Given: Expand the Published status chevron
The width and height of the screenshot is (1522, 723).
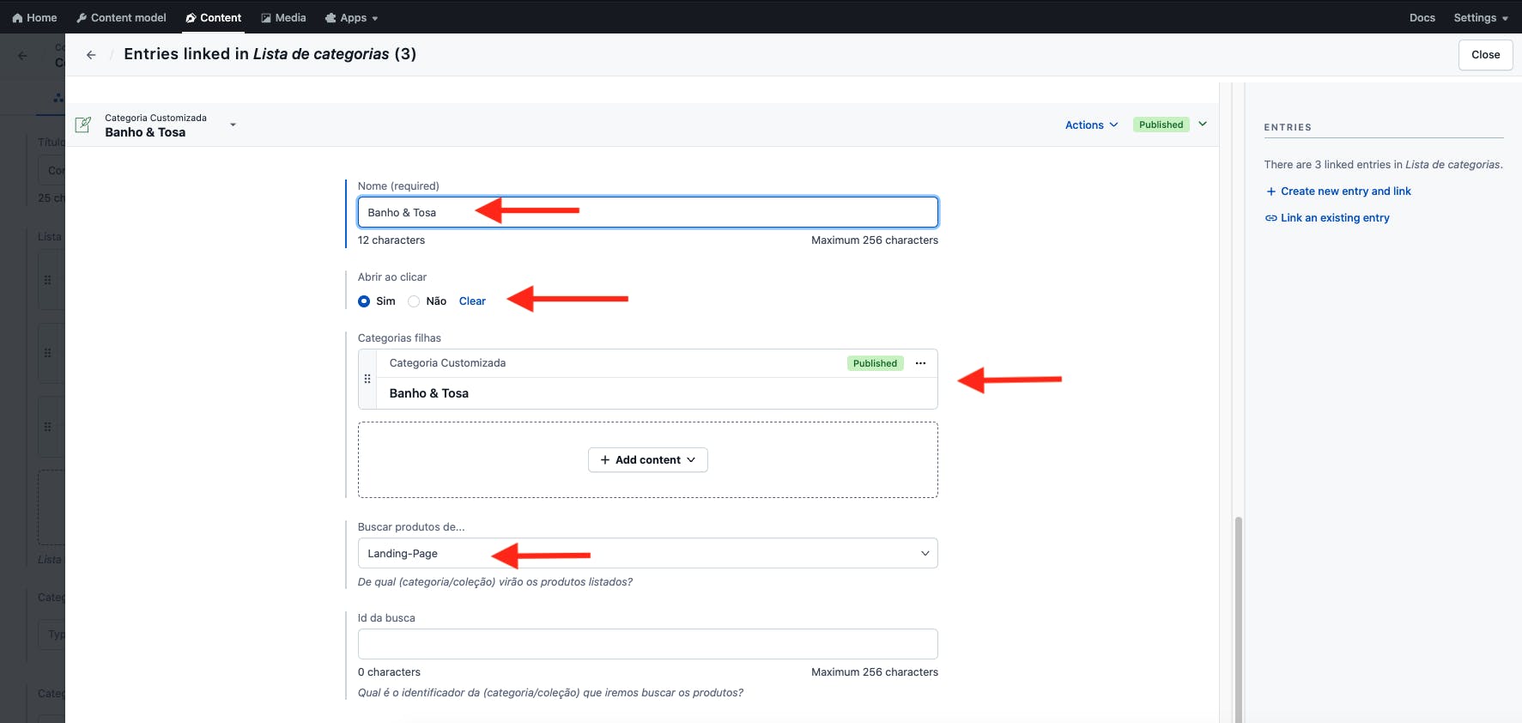Looking at the screenshot, I should tap(1203, 125).
